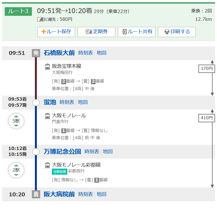The height and width of the screenshot is (211, 217).
Task: Open the 定期券 commuter pass button
Action: (x=96, y=32)
